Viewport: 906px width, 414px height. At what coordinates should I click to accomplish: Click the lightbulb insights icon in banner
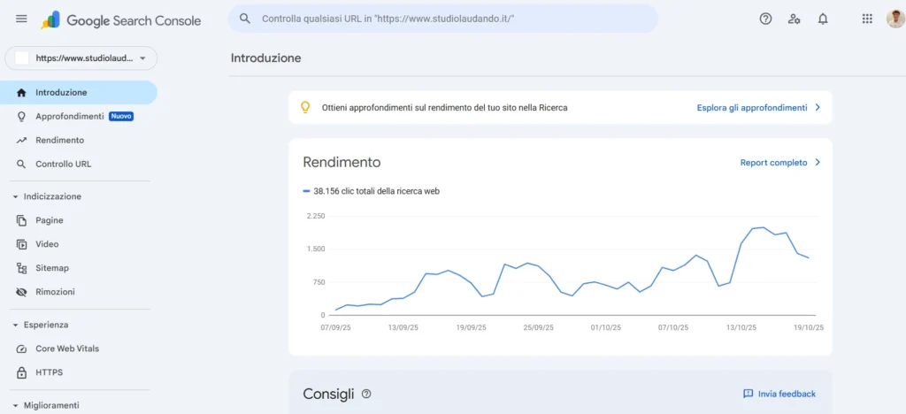pyautogui.click(x=305, y=108)
